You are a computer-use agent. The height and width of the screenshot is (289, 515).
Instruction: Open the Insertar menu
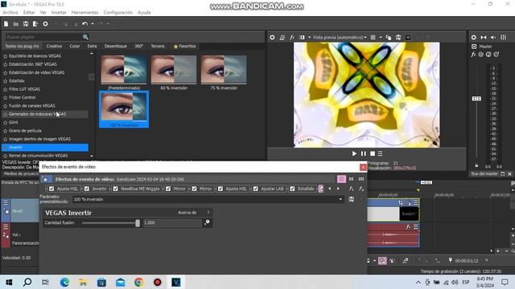click(x=59, y=13)
